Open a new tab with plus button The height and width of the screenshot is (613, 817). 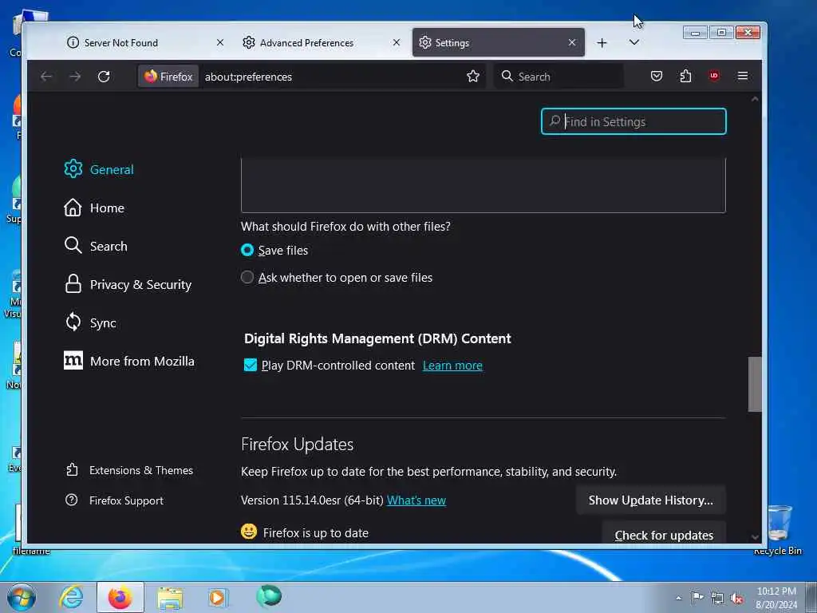coord(602,43)
